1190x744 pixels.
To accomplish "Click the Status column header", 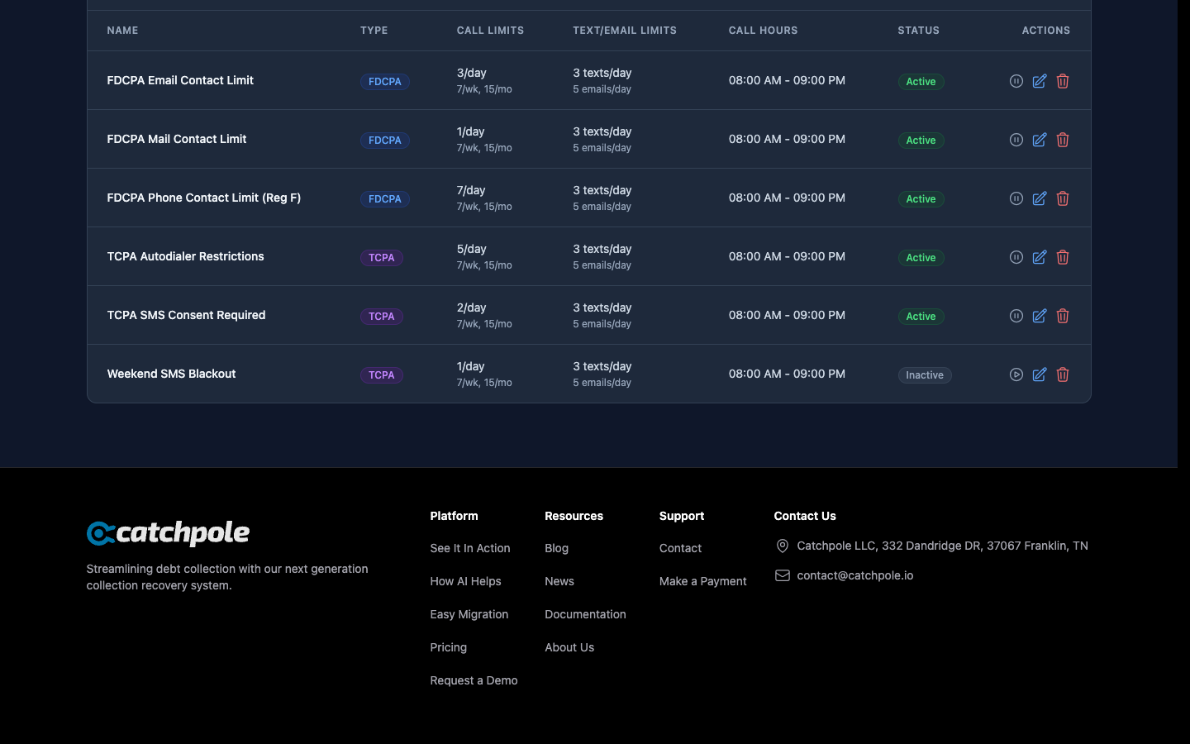I will [918, 31].
